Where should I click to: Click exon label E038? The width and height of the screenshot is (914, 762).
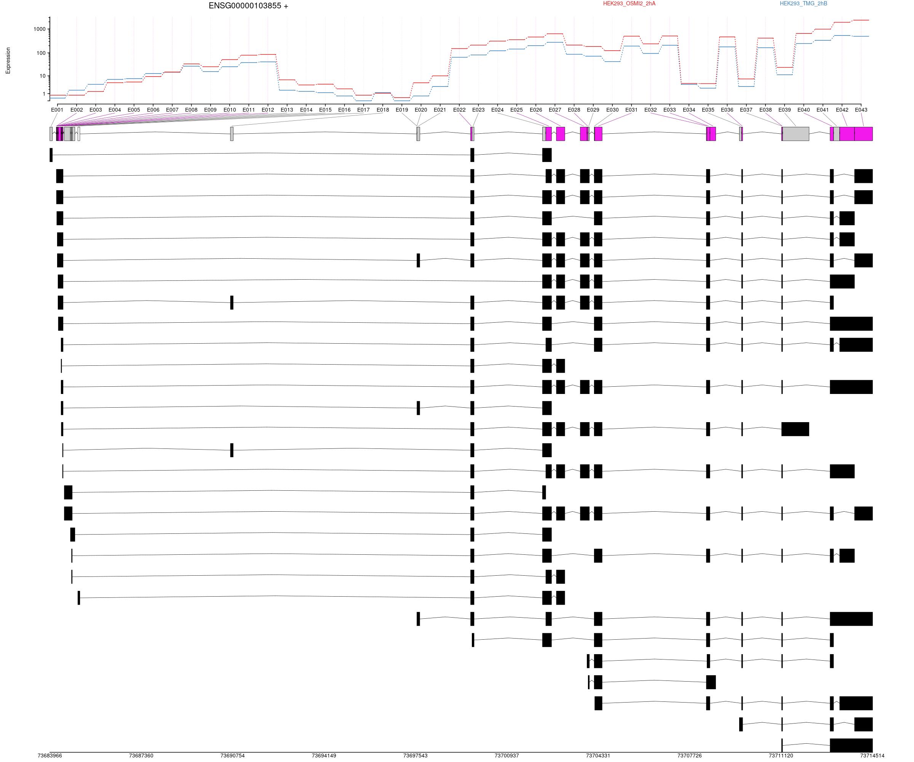(765, 110)
